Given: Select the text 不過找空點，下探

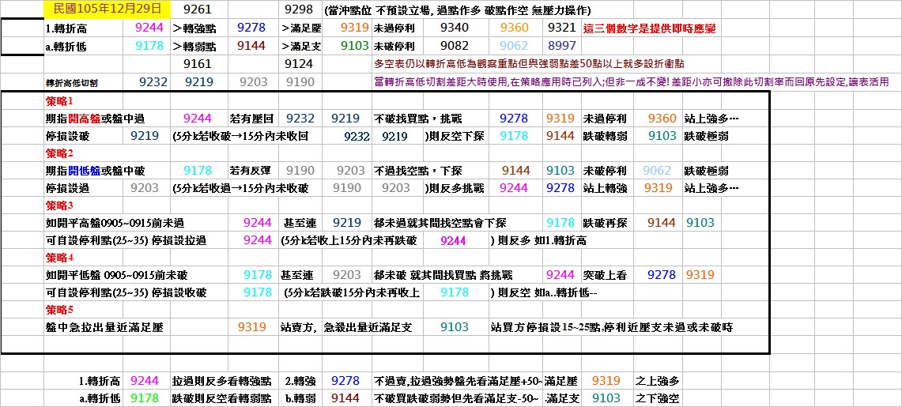Looking at the screenshot, I should coord(418,171).
